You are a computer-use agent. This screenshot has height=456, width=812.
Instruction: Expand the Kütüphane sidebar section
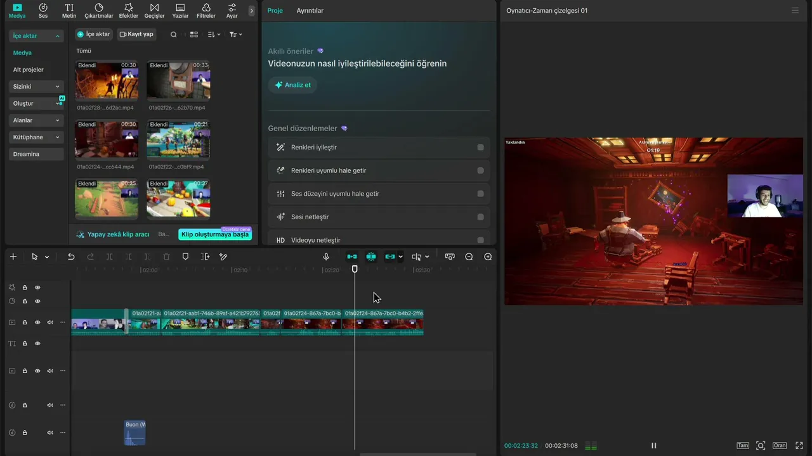click(37, 137)
